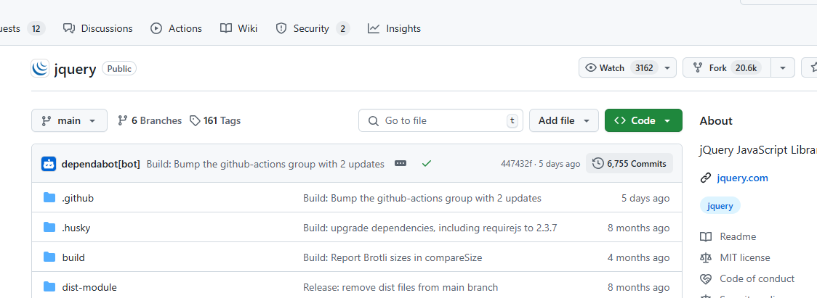This screenshot has height=298, width=817.
Task: Open the requirejs upgrade commit for .husky
Action: pyautogui.click(x=430, y=228)
